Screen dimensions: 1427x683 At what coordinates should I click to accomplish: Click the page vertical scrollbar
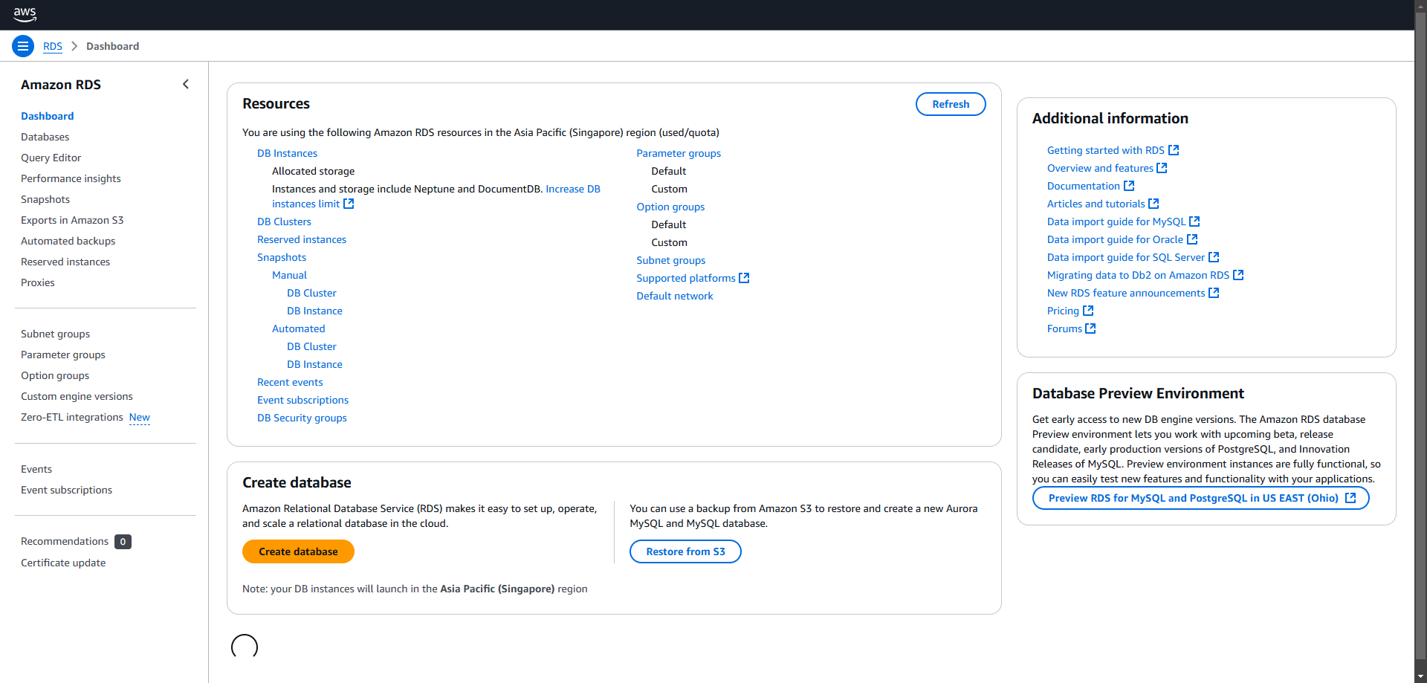(1420, 334)
